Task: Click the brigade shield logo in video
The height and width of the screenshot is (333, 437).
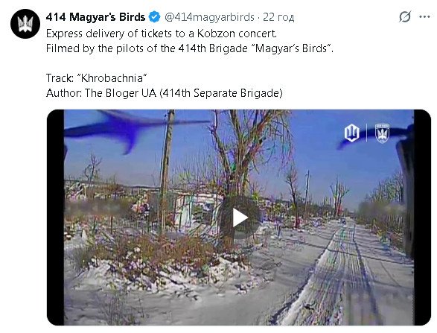Action: (x=382, y=133)
